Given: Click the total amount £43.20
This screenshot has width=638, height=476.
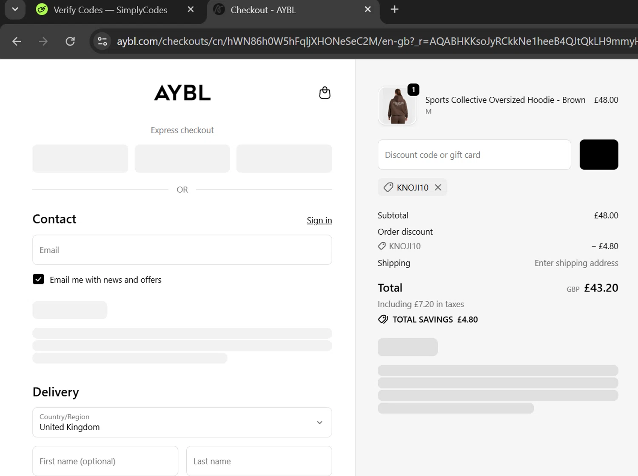Looking at the screenshot, I should click(601, 288).
